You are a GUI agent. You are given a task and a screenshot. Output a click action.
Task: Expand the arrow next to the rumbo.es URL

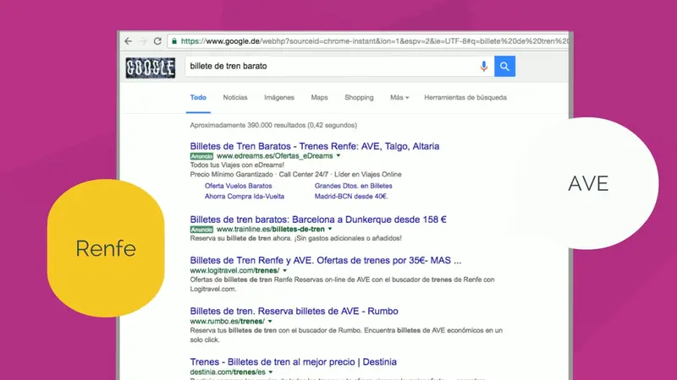tap(270, 322)
